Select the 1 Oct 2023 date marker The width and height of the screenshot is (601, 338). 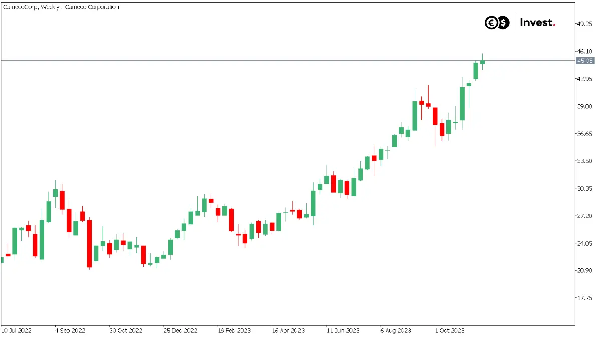tap(450, 331)
